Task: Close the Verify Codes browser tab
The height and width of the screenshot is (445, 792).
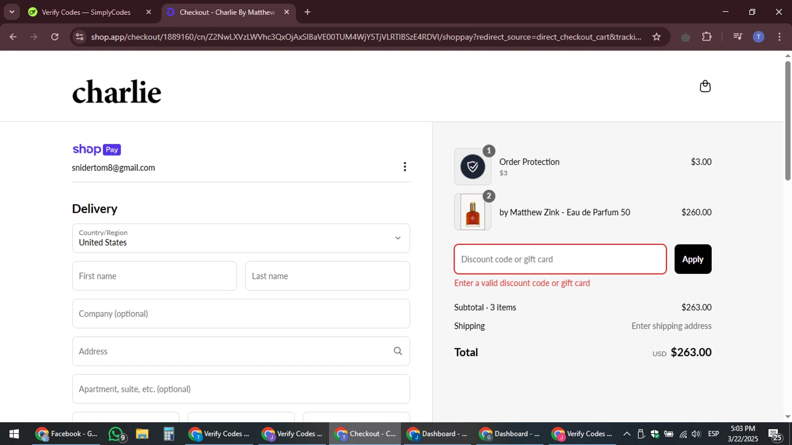Action: coord(148,12)
